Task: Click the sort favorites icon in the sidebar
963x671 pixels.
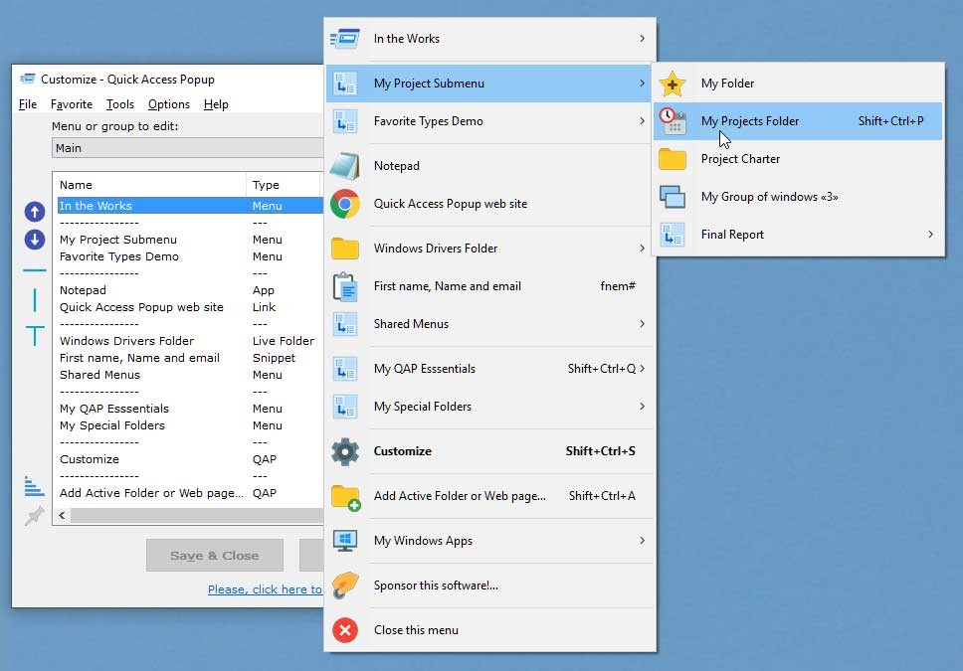Action: 34,487
